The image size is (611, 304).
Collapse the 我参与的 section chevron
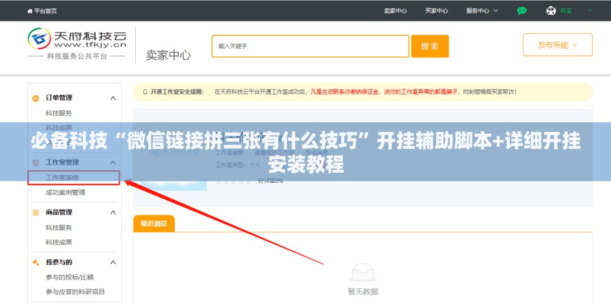pyautogui.click(x=113, y=262)
